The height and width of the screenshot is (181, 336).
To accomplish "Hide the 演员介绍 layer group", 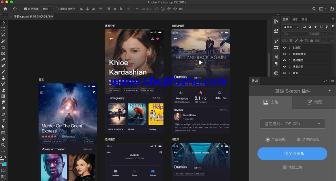I will [x=284, y=67].
